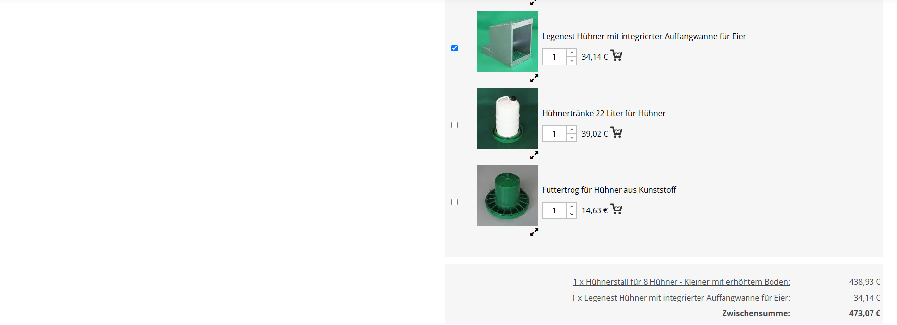Decrease Futtertrog quantity with down arrow
Viewport: 897px width, 325px height.
click(572, 214)
